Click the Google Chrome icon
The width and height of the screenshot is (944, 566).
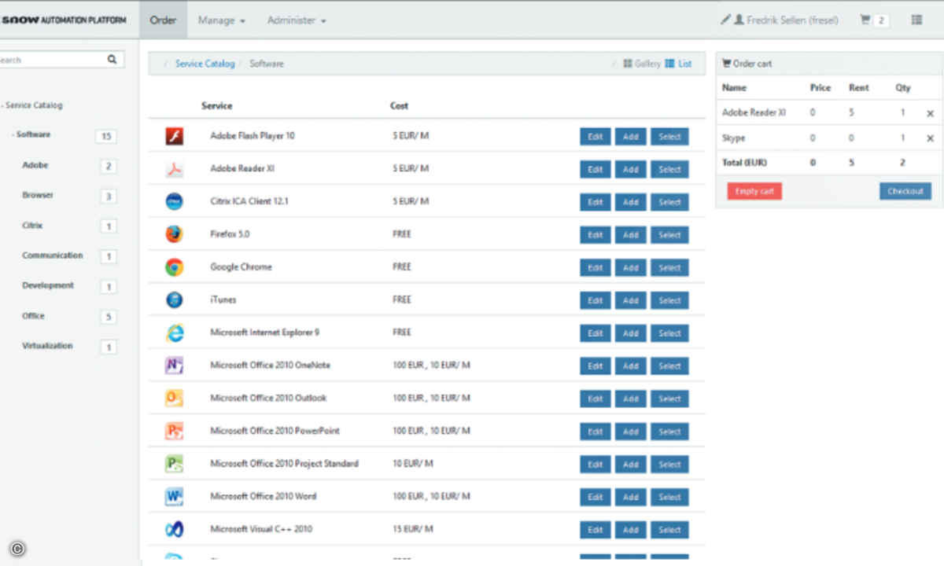174,267
